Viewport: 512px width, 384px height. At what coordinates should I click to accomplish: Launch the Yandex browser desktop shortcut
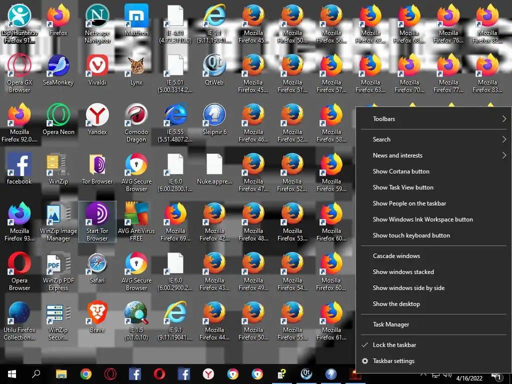point(97,119)
